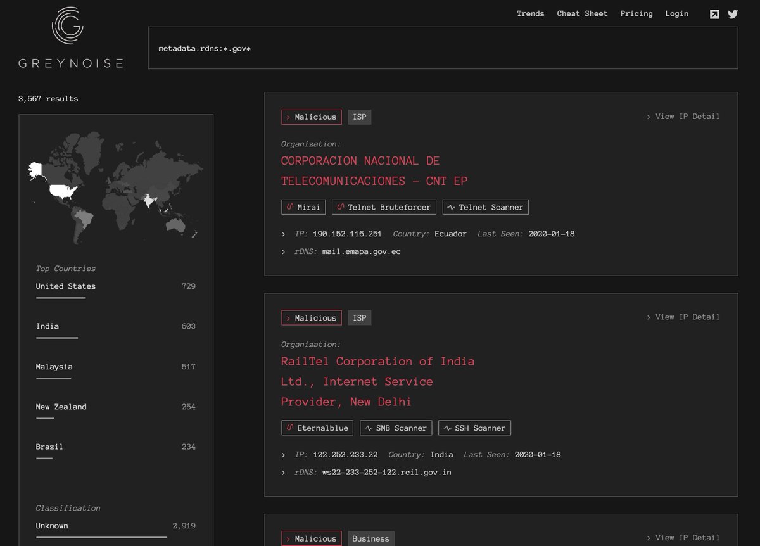Expand the IP row chevron for 122.252.233.22
Viewport: 760px width, 546px height.
coord(284,455)
